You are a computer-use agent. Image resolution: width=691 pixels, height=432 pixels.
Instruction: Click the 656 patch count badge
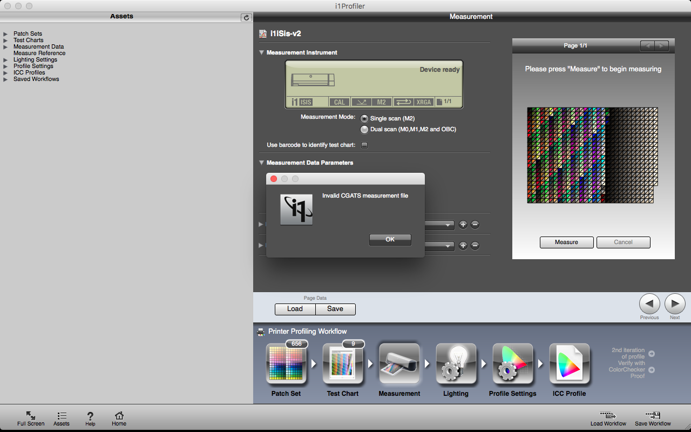[296, 344]
